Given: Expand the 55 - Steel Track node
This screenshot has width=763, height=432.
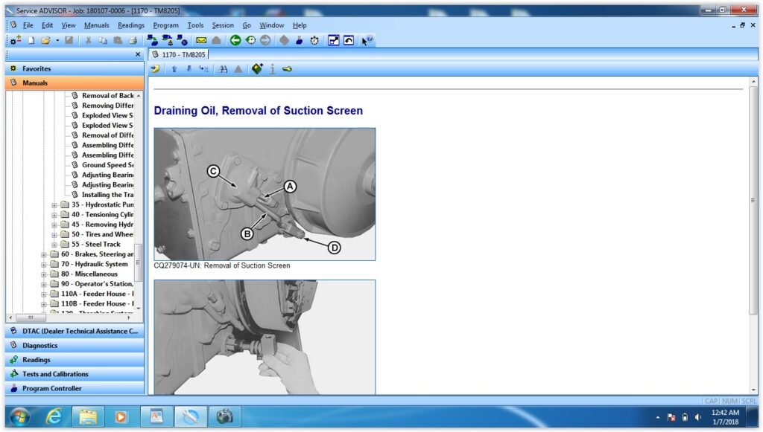Looking at the screenshot, I should click(54, 244).
